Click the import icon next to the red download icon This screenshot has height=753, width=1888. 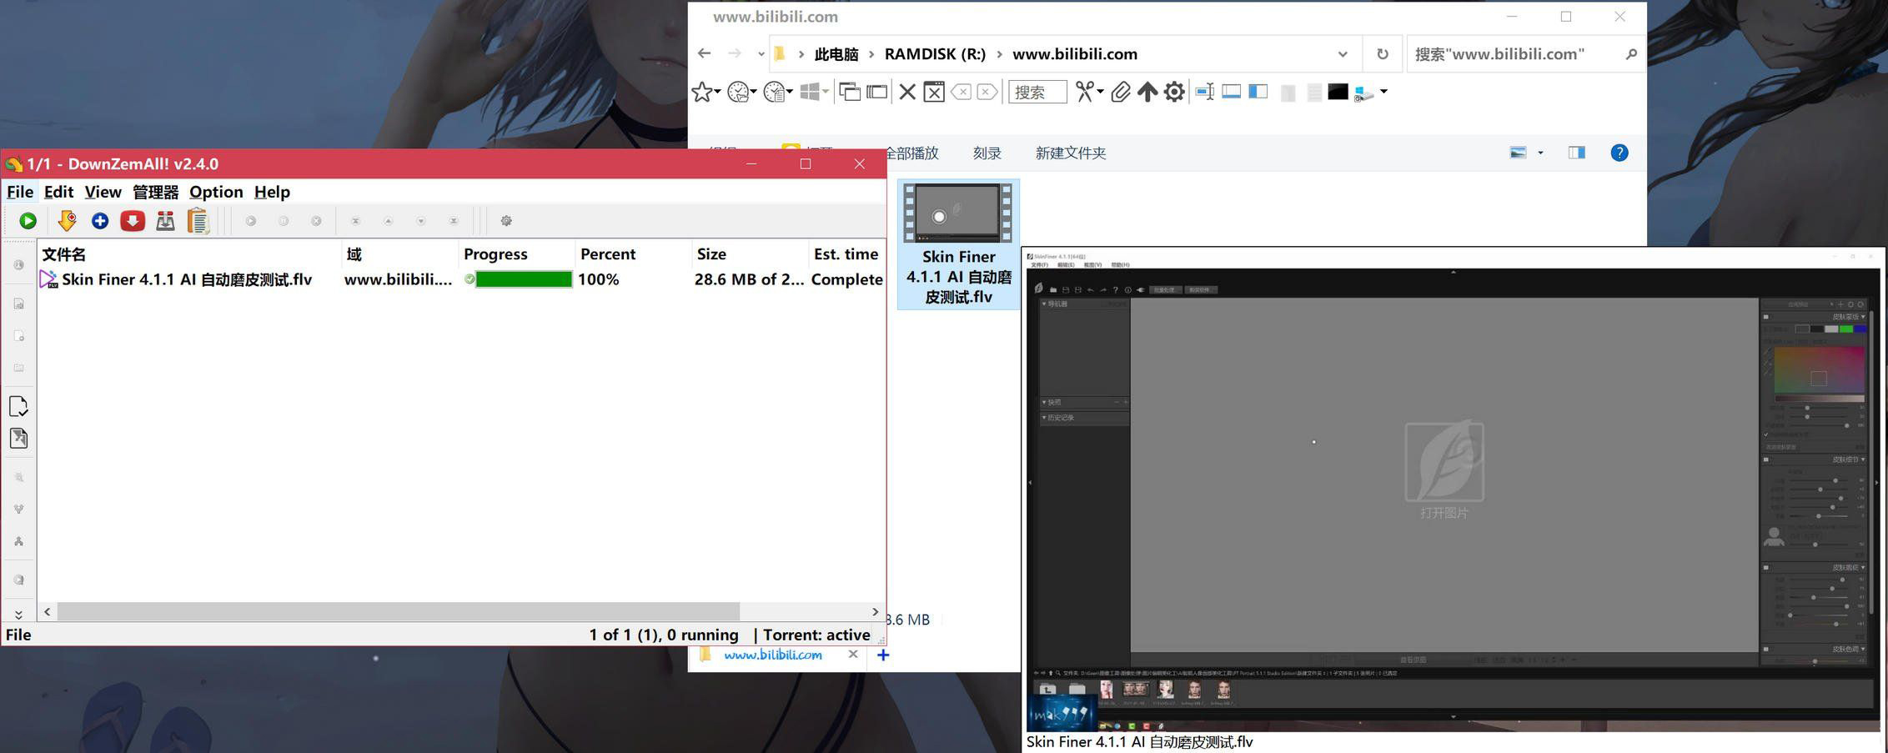tap(165, 221)
